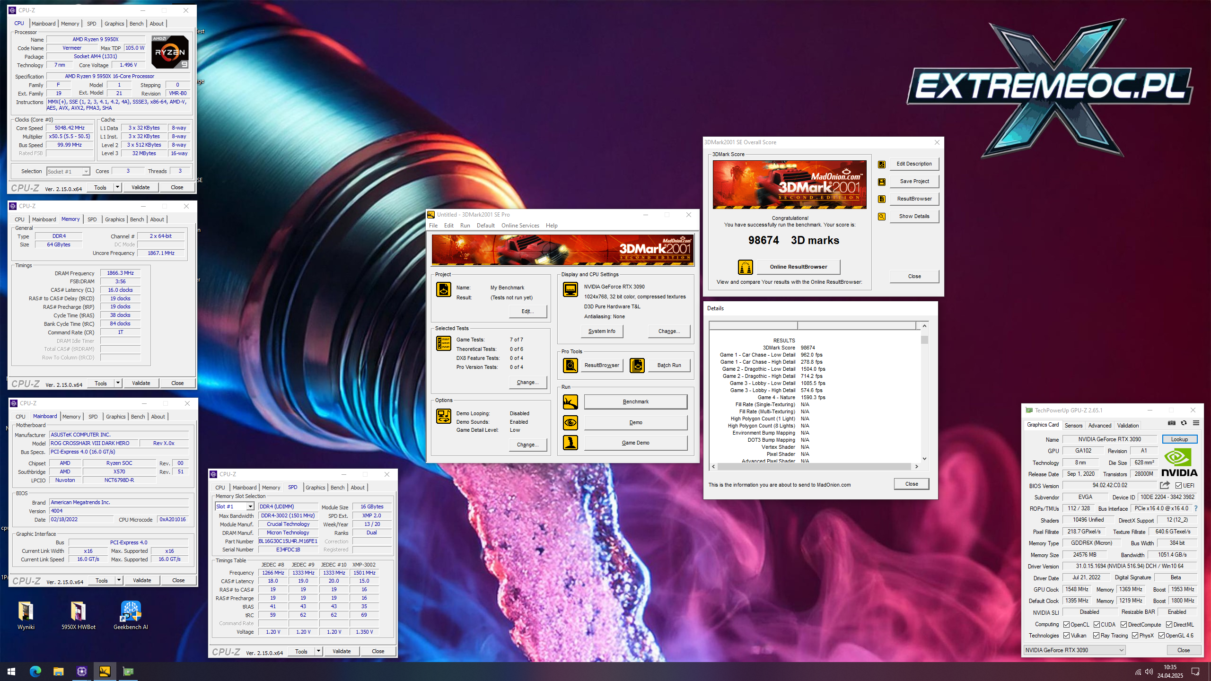Open 5950X HWBot desktop shortcut
Viewport: 1211px width, 681px height.
79,616
